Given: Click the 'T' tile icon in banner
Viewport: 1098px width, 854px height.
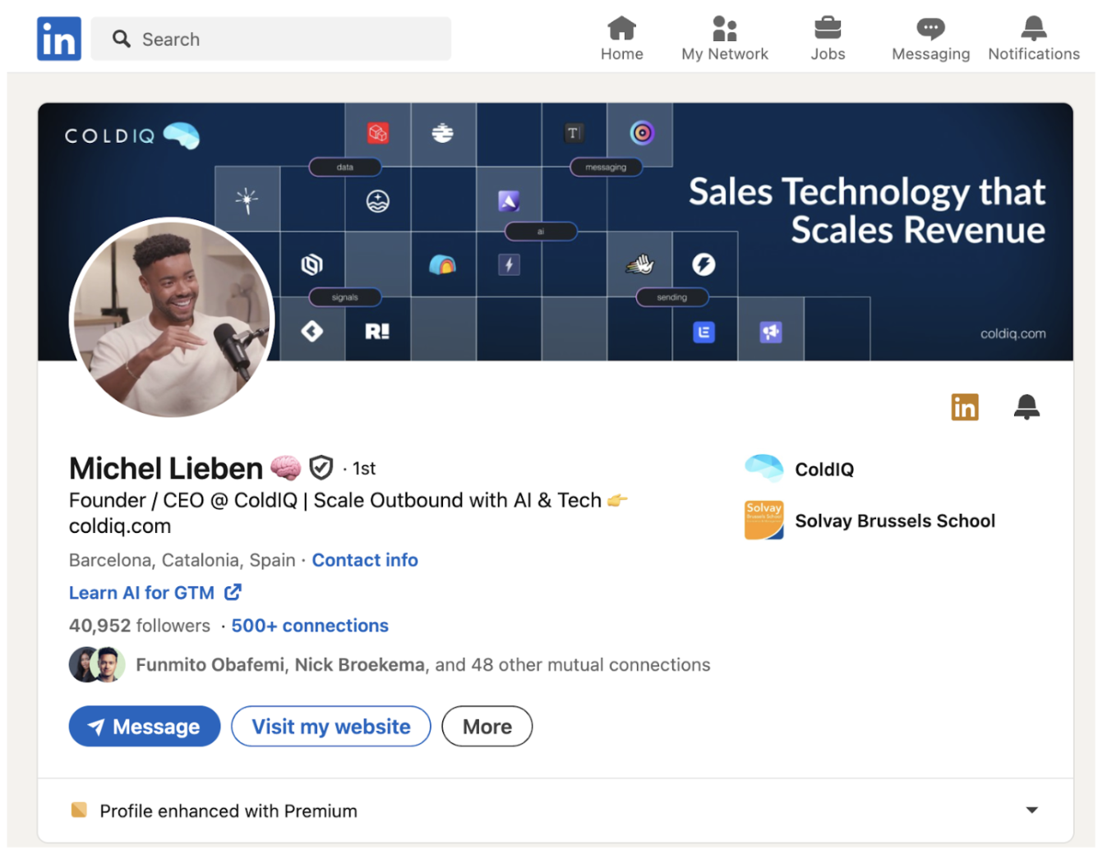Looking at the screenshot, I should [574, 133].
